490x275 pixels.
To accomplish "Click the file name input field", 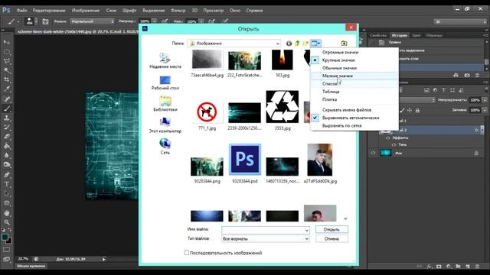I will tap(266, 230).
